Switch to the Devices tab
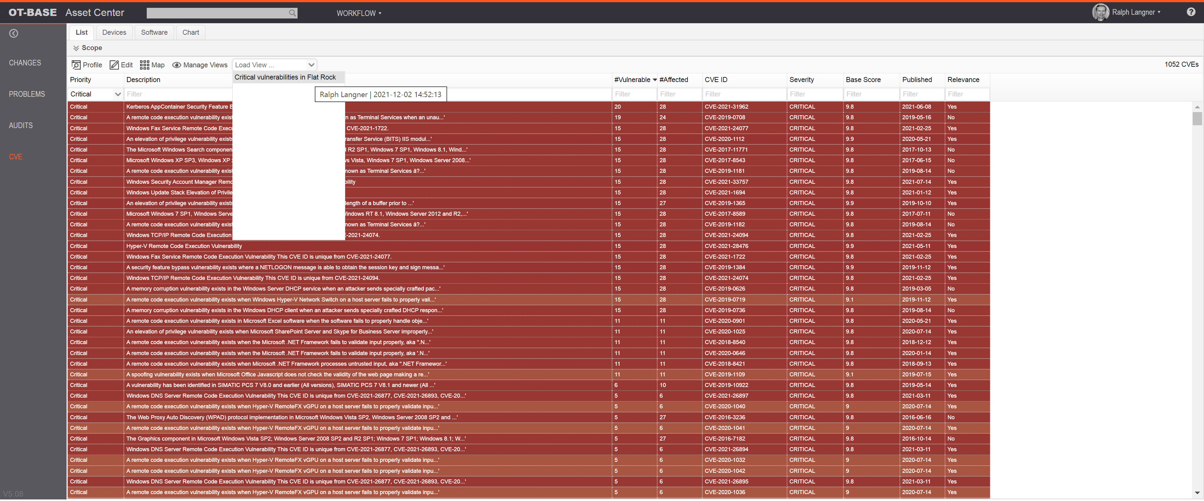The image size is (1204, 501). [x=114, y=32]
